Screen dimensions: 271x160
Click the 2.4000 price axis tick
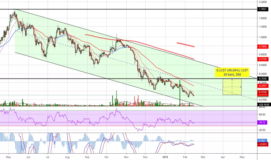tap(263, 2)
